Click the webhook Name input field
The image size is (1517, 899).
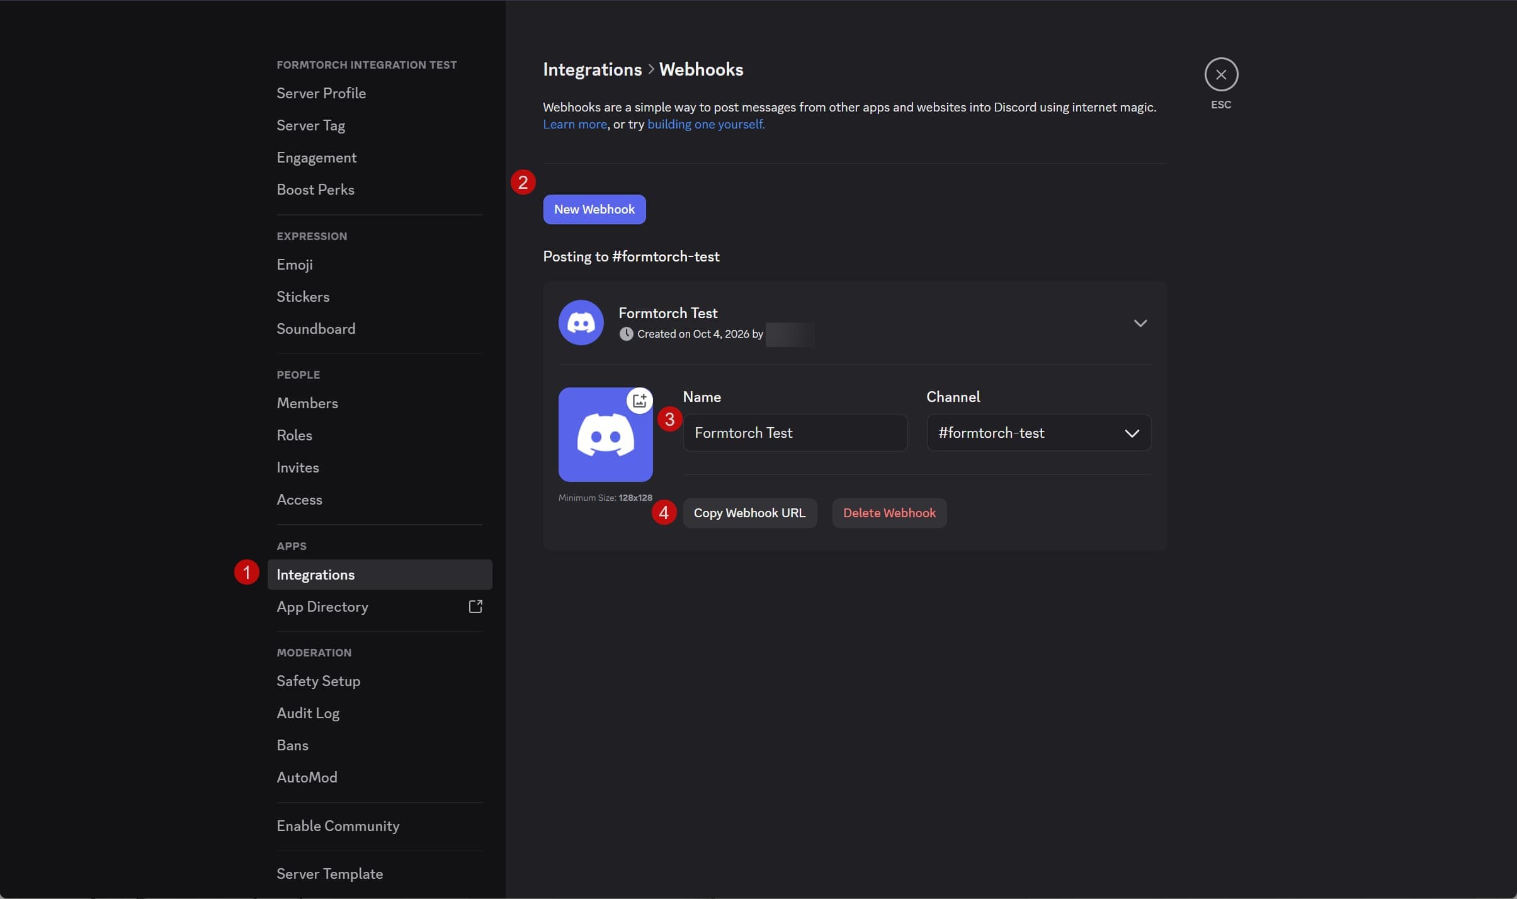[795, 433]
